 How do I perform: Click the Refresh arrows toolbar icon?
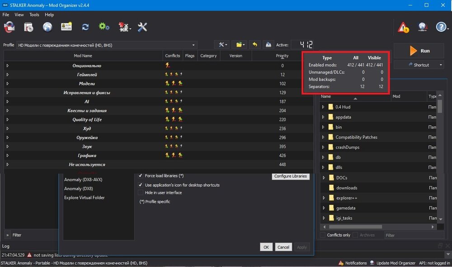tap(85, 27)
